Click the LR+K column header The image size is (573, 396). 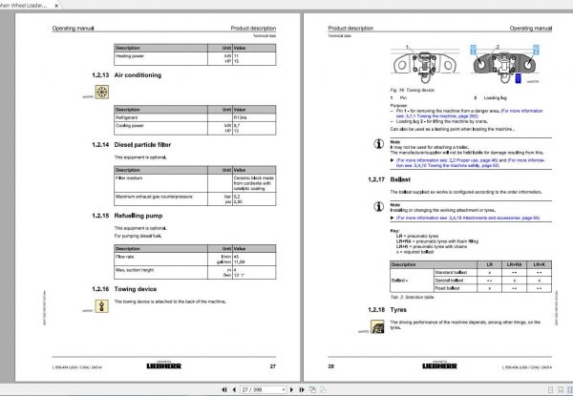(539, 264)
